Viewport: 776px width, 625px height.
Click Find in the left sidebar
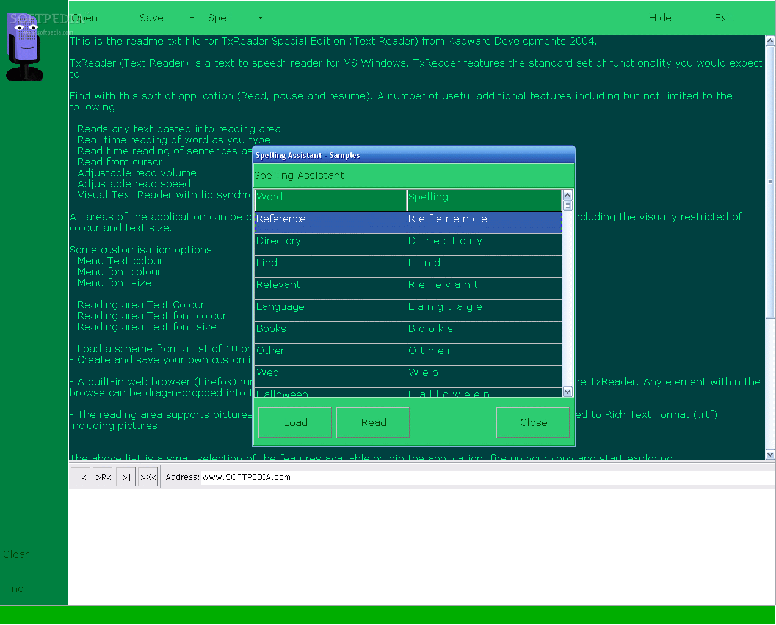coord(13,588)
